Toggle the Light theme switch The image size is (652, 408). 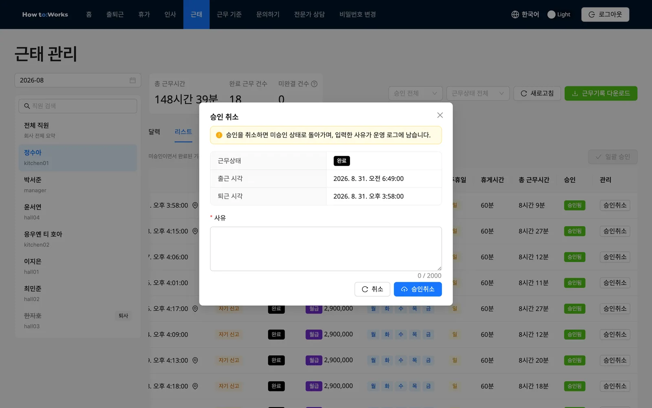click(x=551, y=14)
